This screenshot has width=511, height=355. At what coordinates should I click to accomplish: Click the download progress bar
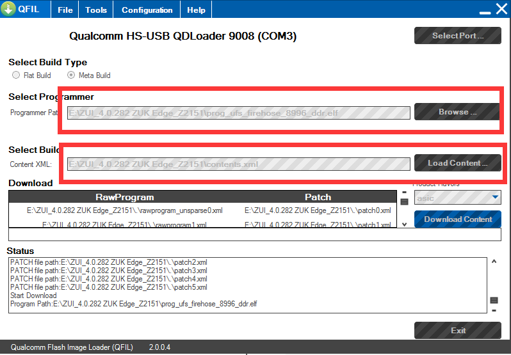(254, 234)
